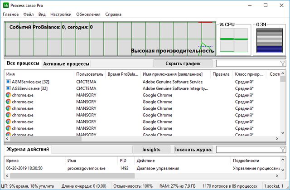Select the Все процессы tab
The image size is (290, 190).
click(23, 63)
